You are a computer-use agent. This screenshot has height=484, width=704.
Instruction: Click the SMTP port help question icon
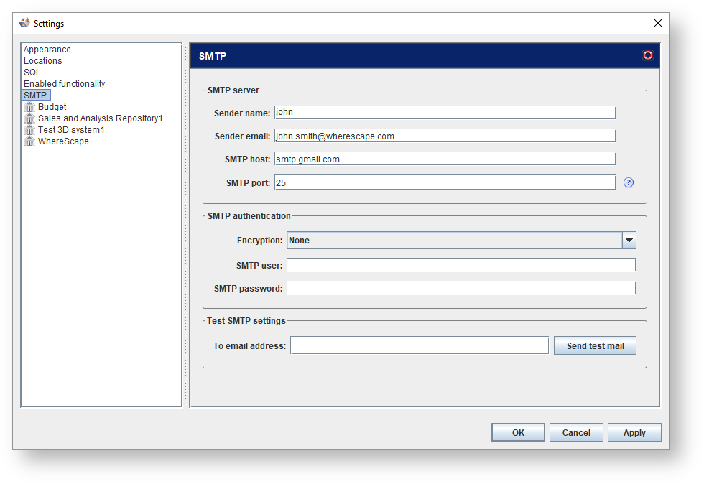coord(629,182)
